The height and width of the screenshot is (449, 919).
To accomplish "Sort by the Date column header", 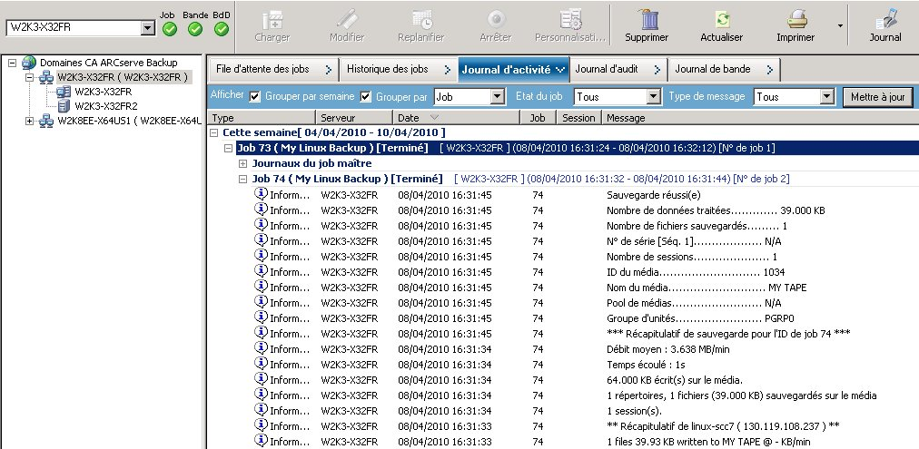I will [456, 118].
